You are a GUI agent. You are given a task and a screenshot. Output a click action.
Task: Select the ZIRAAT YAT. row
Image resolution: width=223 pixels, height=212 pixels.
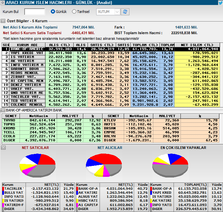point(111,77)
